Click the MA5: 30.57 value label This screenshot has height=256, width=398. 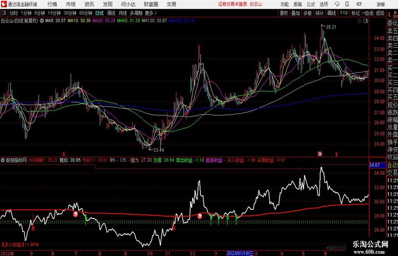[x=56, y=21]
